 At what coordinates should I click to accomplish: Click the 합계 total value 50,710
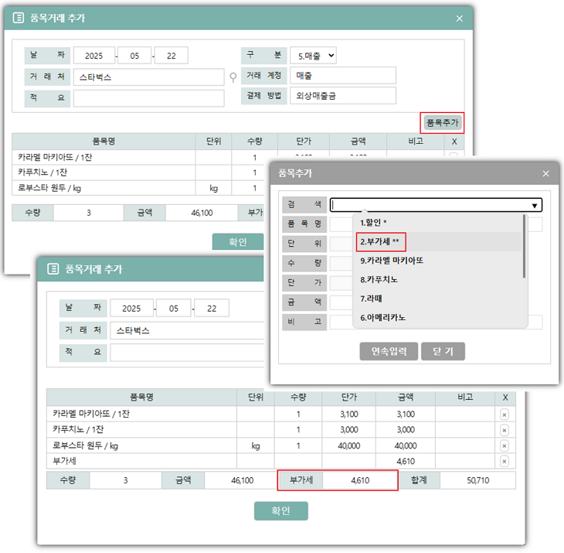point(477,480)
